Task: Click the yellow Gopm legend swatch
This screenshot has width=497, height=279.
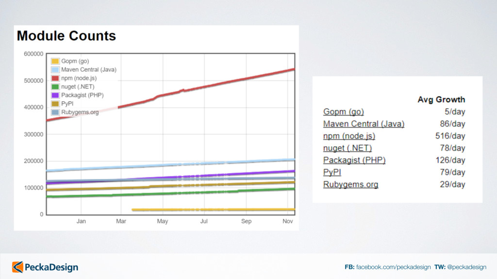Action: (x=55, y=61)
